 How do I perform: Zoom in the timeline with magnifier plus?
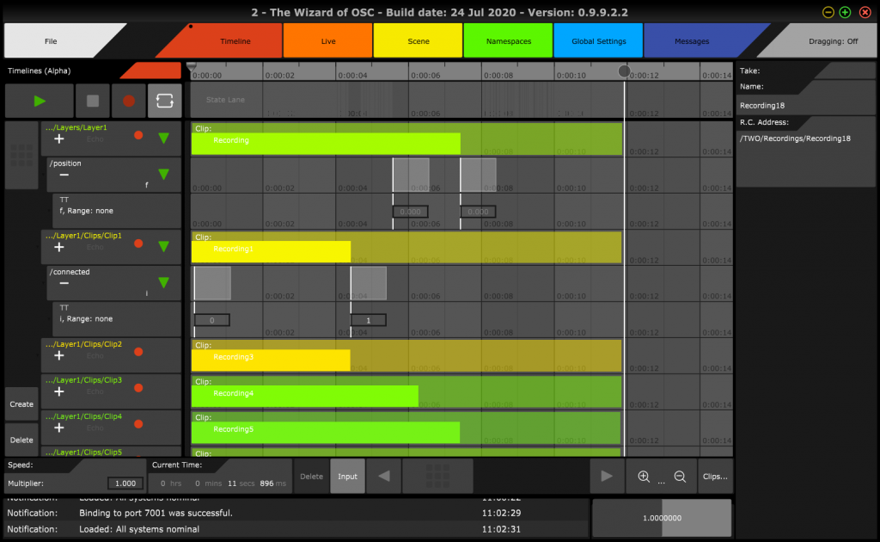point(644,477)
